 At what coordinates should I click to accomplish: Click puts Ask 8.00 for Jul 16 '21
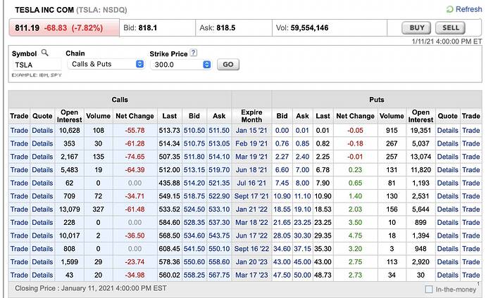tap(302, 183)
